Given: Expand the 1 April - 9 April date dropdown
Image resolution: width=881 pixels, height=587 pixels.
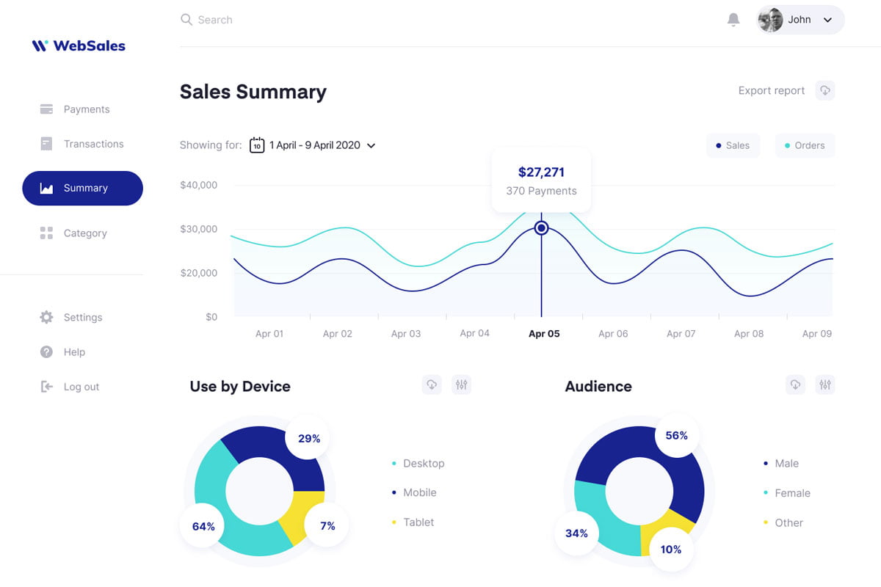Looking at the screenshot, I should [x=371, y=145].
